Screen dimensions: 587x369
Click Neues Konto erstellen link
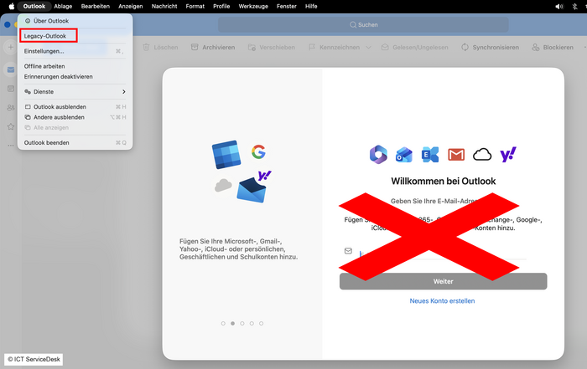pyautogui.click(x=442, y=300)
